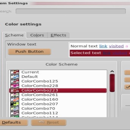Select the Current color scheme

(58, 72)
